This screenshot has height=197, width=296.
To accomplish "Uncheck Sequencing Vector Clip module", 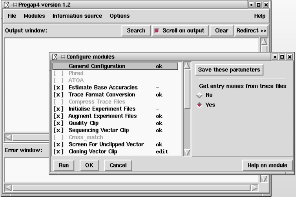I will (58, 130).
